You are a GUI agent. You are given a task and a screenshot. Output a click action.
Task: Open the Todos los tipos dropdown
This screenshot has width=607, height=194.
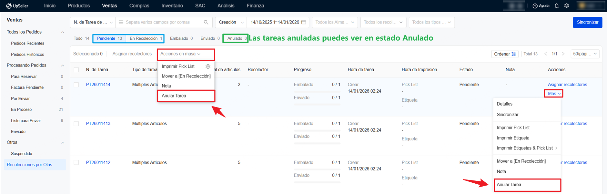point(432,22)
